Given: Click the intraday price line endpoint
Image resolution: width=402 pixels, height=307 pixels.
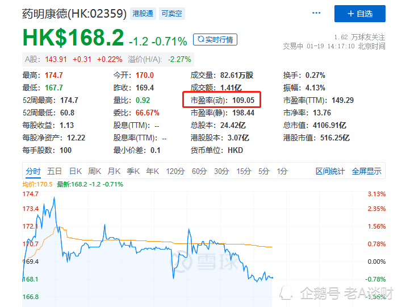Looking at the screenshot, I should pyautogui.click(x=273, y=278).
